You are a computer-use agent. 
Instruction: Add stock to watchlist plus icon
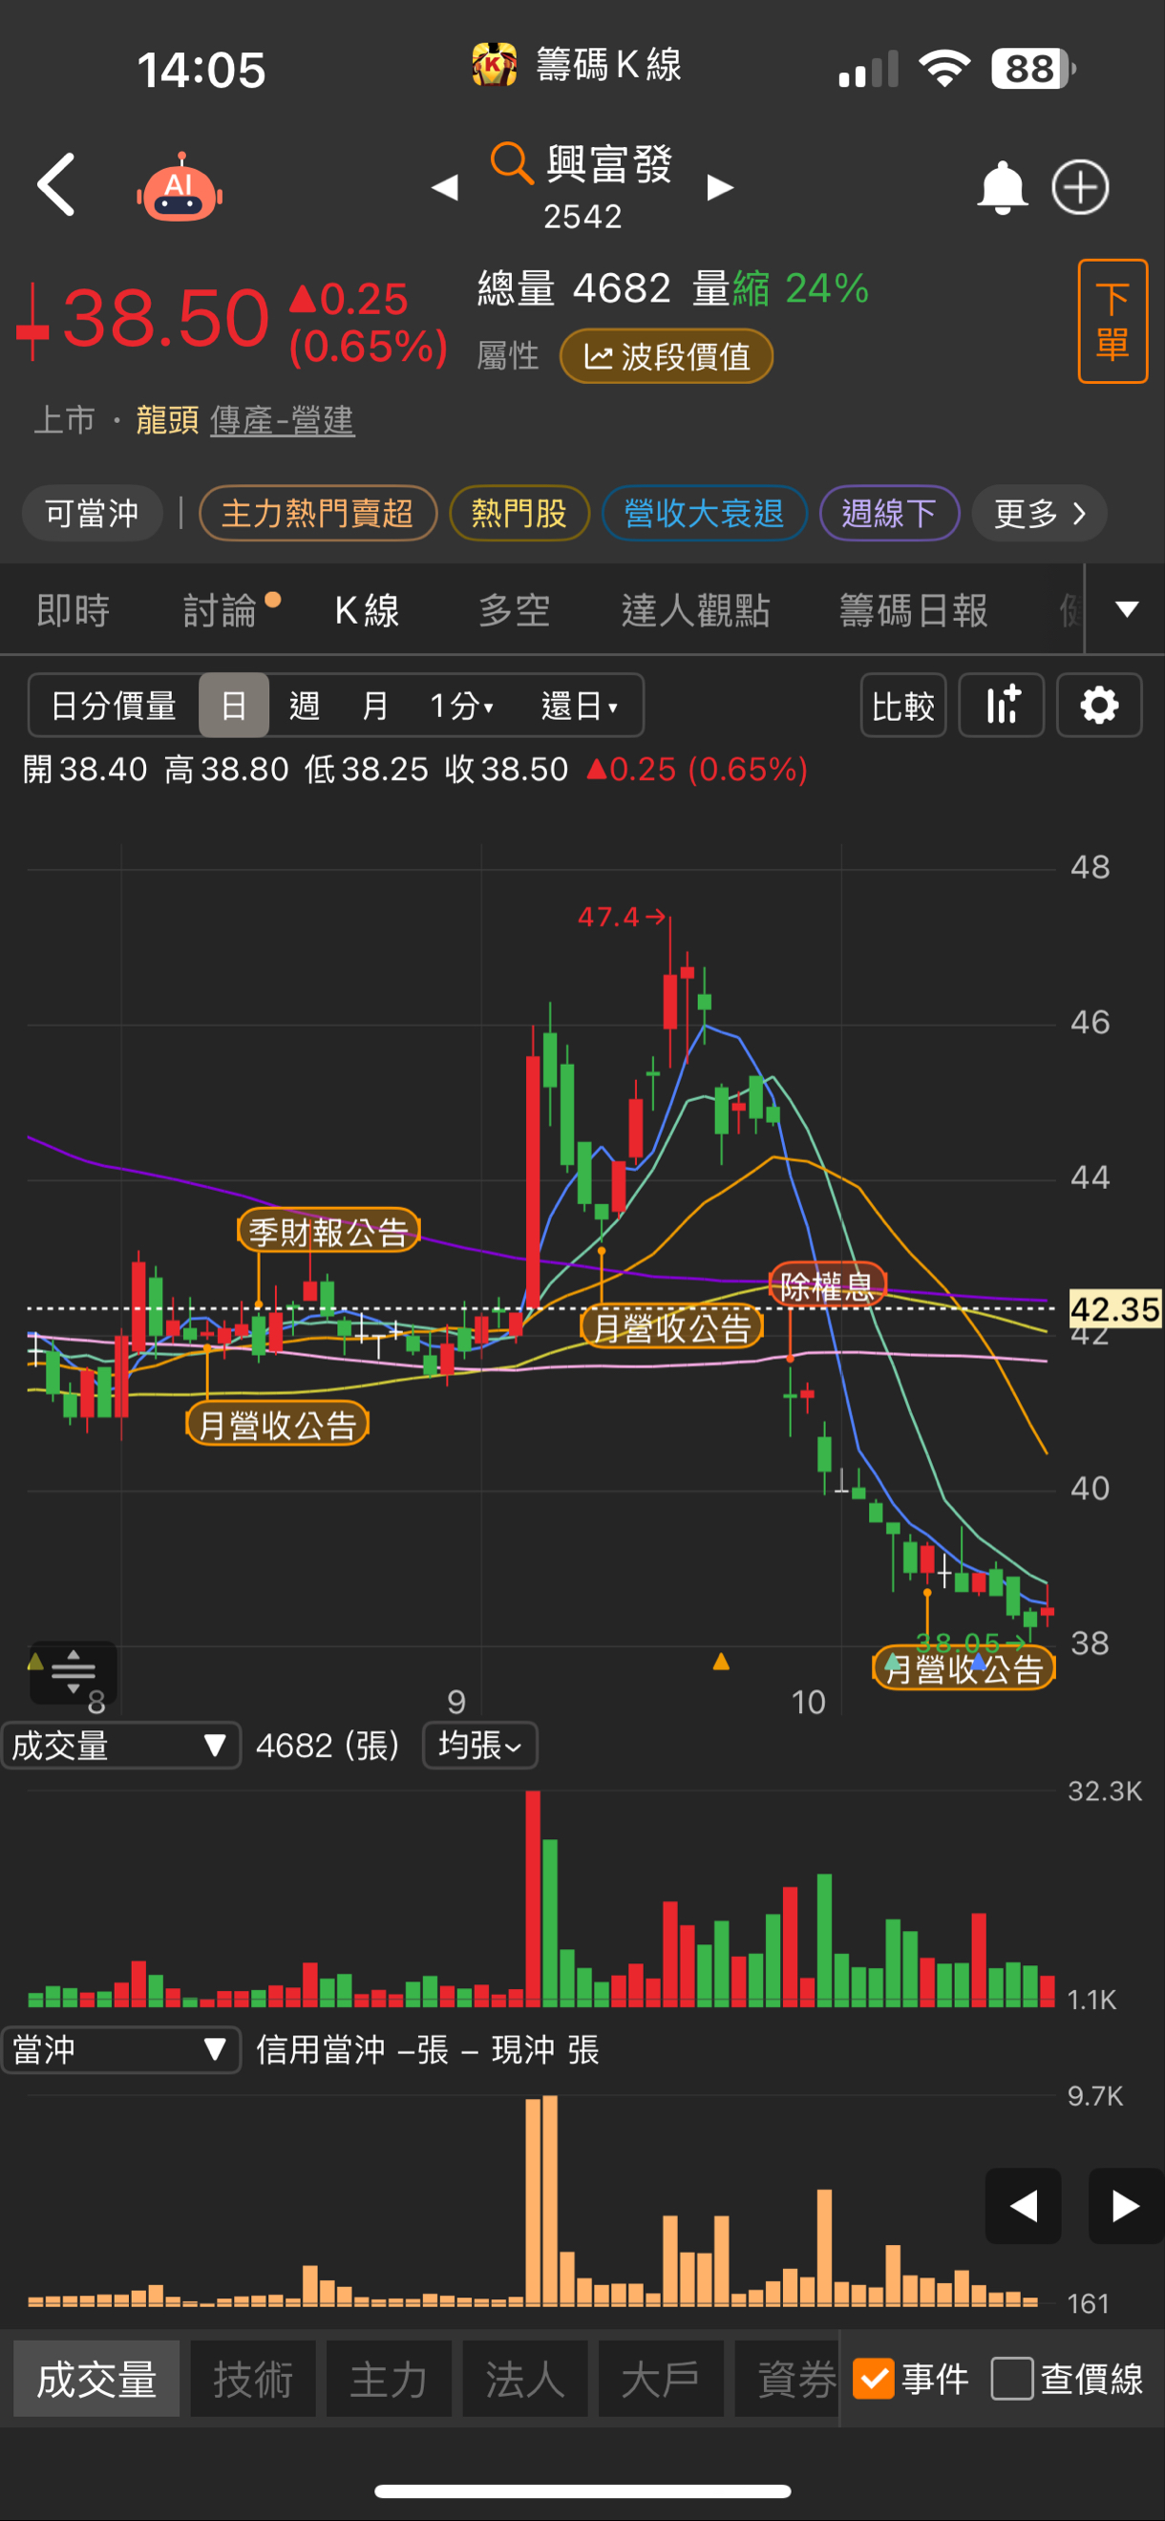(1081, 186)
